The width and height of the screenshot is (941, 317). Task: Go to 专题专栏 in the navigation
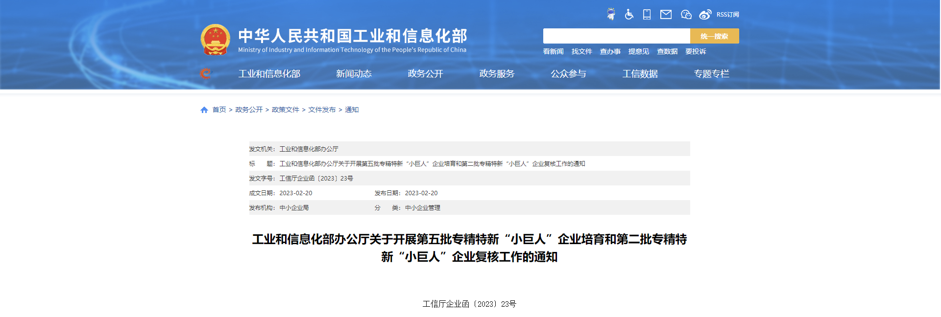(711, 74)
